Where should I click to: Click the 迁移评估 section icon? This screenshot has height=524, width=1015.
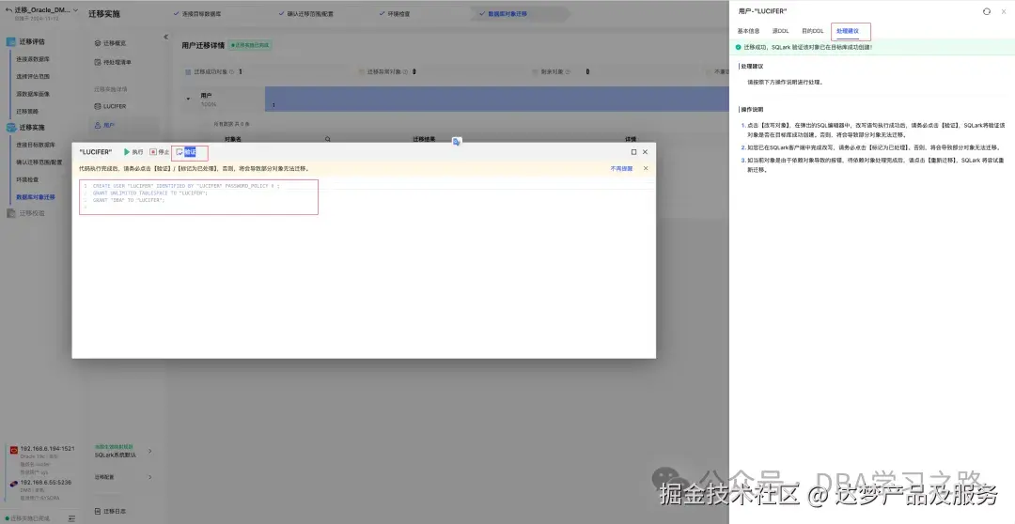[11, 41]
